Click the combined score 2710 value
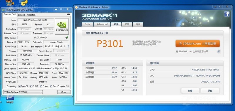Viewport: 235px width, 111px height. point(114,77)
